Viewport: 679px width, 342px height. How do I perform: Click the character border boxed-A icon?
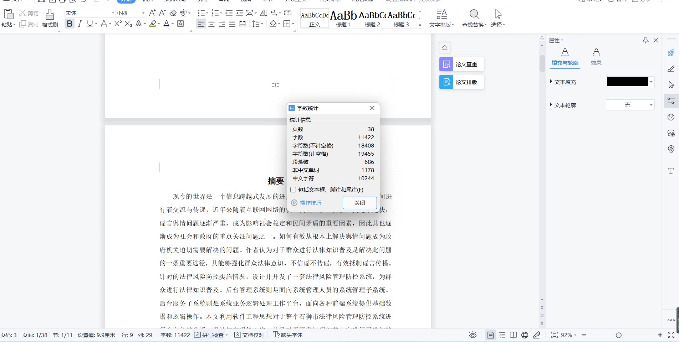180,24
